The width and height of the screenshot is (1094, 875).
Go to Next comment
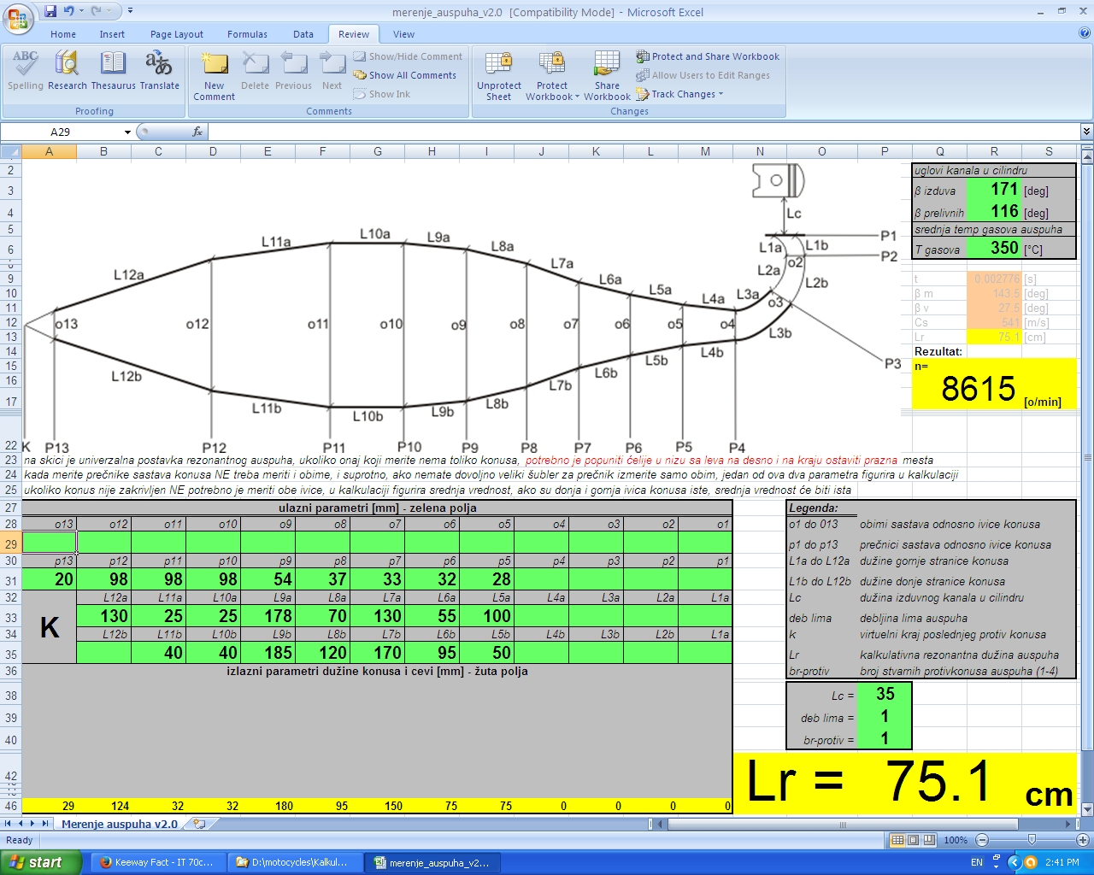332,70
